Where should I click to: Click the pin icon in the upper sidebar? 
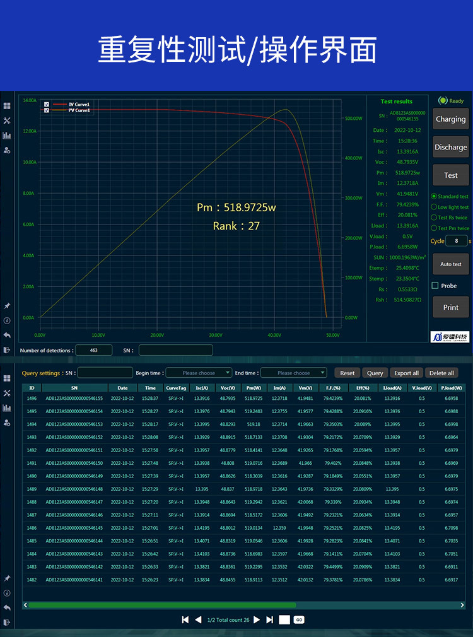7,306
